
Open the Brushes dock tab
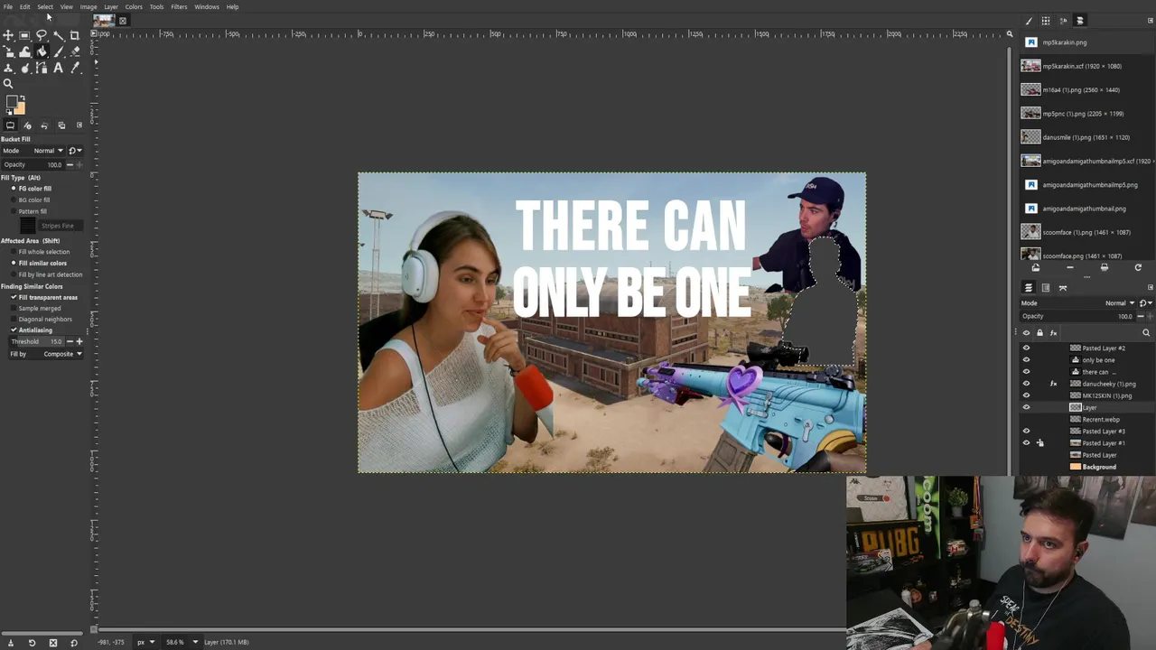click(1029, 21)
